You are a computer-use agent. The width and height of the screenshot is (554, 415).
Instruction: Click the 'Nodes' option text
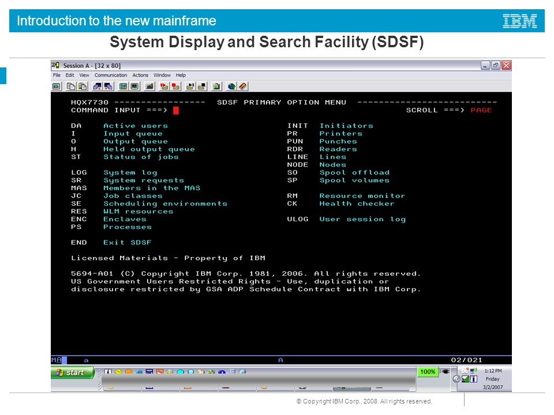[x=333, y=165]
